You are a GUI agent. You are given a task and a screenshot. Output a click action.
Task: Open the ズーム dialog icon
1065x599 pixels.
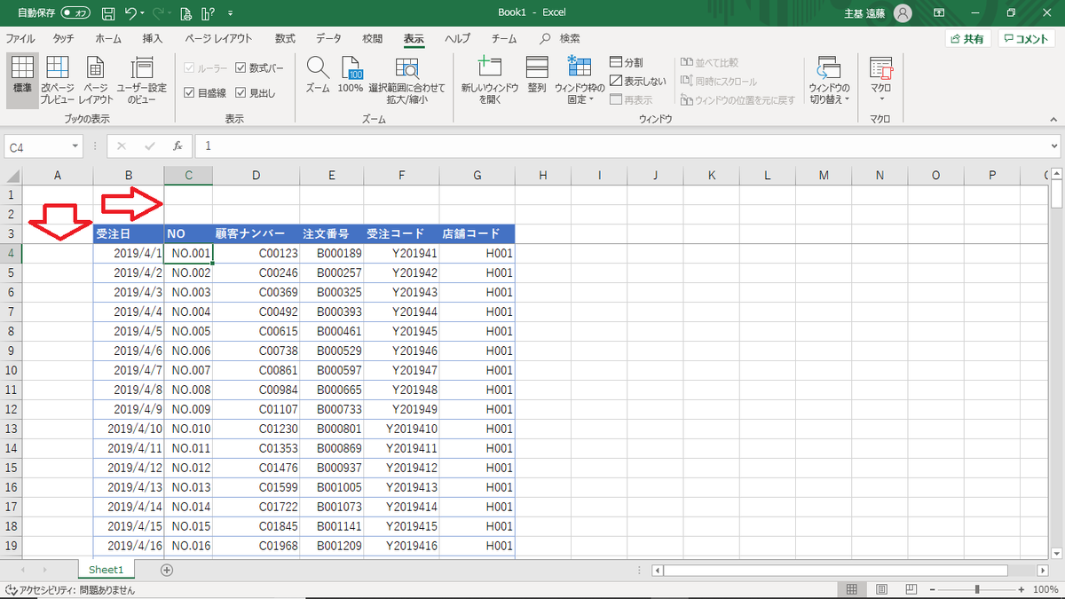click(x=315, y=78)
